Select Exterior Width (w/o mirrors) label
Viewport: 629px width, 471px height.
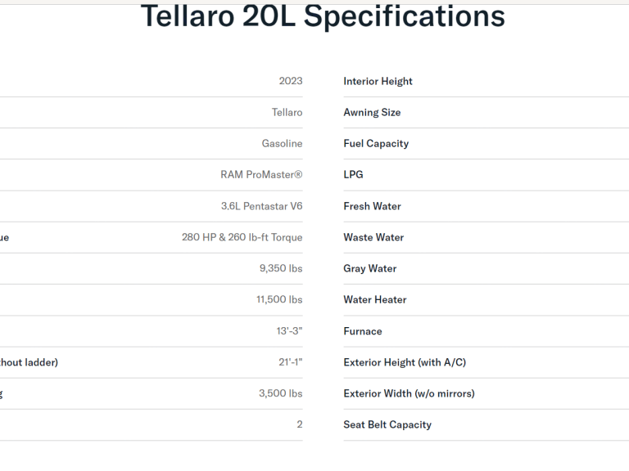pos(409,393)
